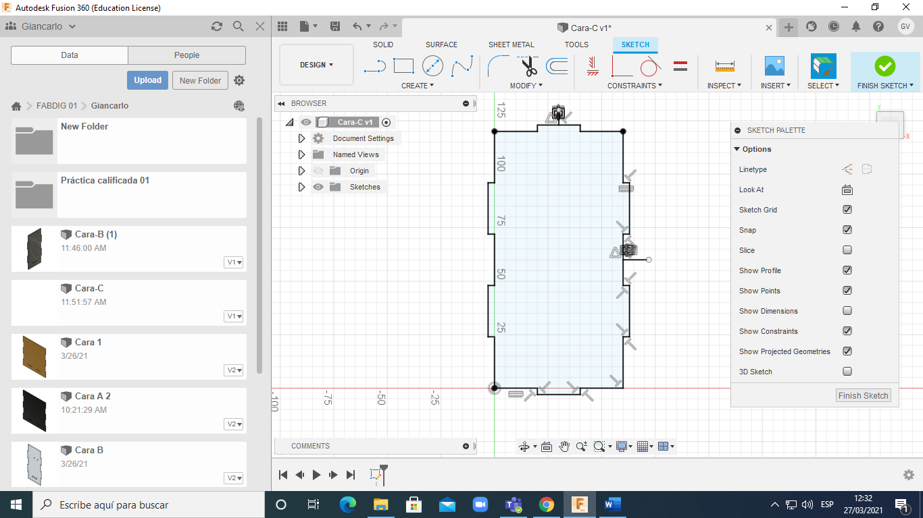The image size is (923, 518).
Task: Enable the 3D Sketch checkbox
Action: point(847,372)
